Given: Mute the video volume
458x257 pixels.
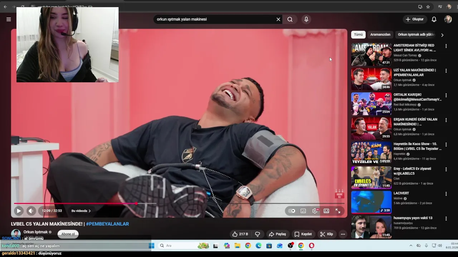Looking at the screenshot, I should point(31,211).
